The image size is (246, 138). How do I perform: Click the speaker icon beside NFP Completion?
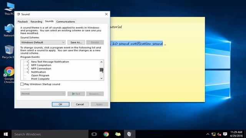[28, 65]
